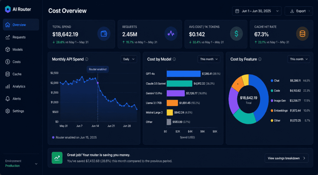Click the AI Router hexagon logo
Viewport: 318px width, 175px height.
[8, 9]
